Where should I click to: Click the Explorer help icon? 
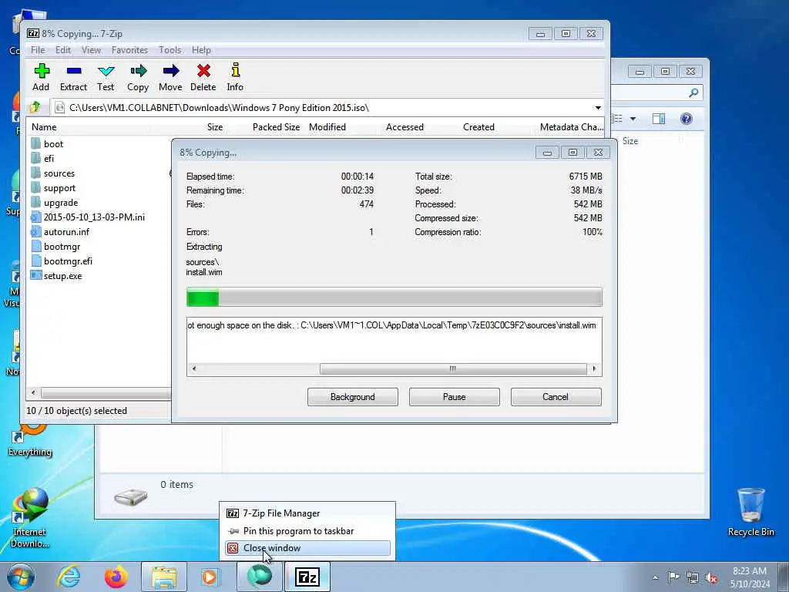pyautogui.click(x=687, y=119)
